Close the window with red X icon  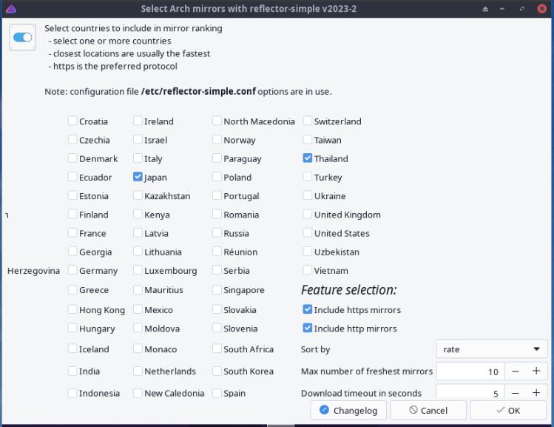pos(542,9)
